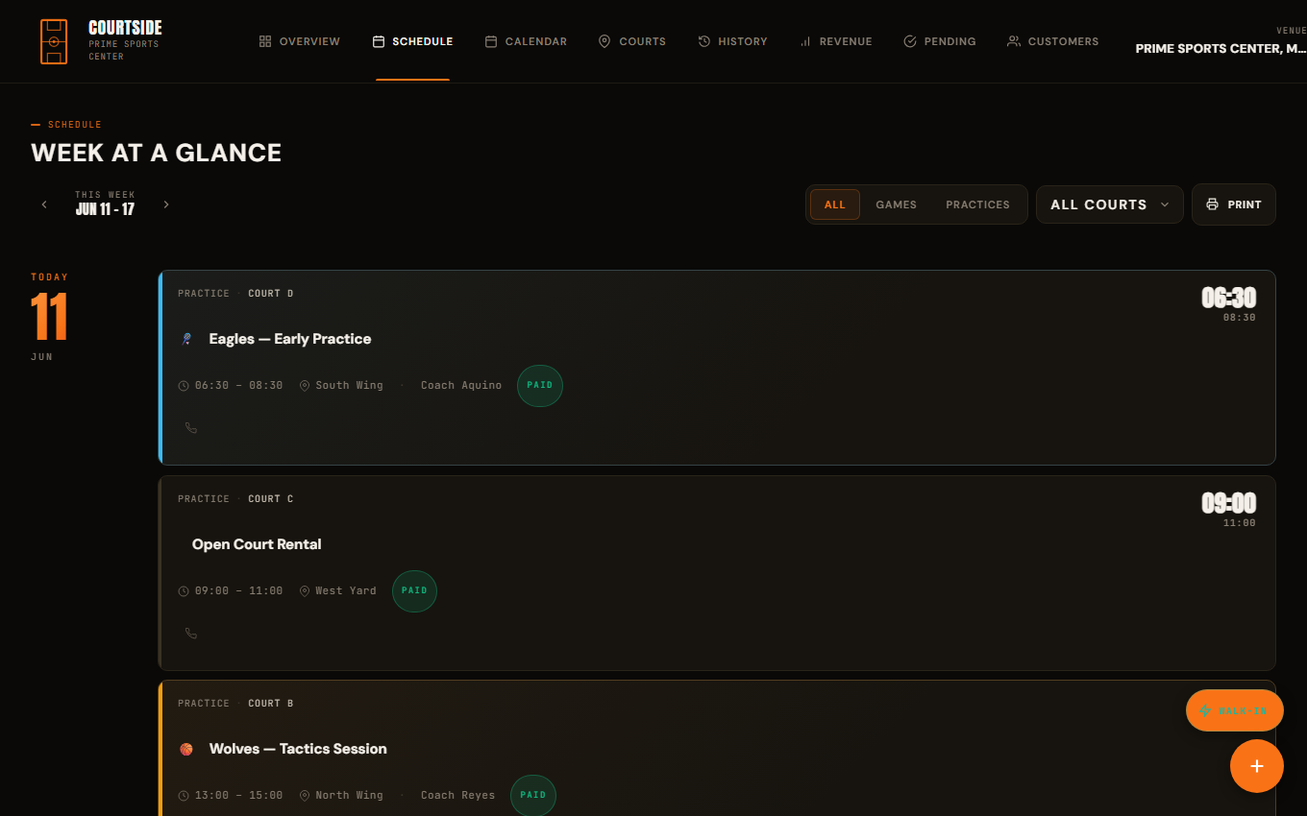Image resolution: width=1307 pixels, height=816 pixels.
Task: Click the Jun 11 - 17 week label
Action: [x=105, y=209]
